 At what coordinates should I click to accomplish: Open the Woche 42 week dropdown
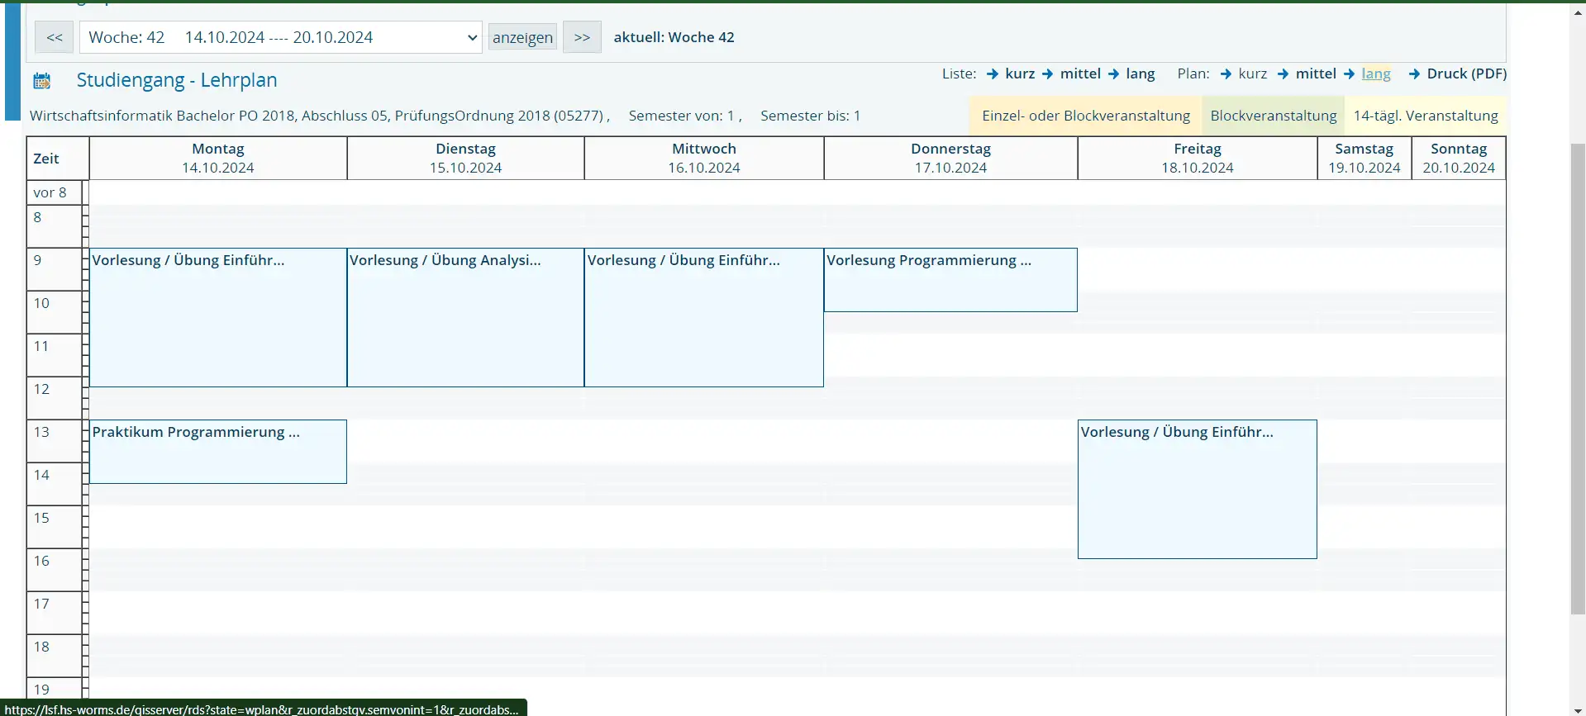tap(280, 37)
